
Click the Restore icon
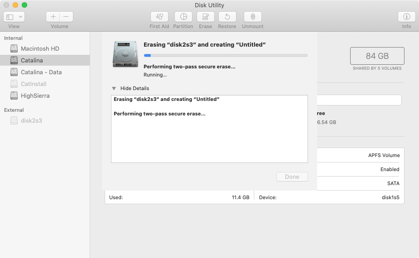pyautogui.click(x=227, y=17)
